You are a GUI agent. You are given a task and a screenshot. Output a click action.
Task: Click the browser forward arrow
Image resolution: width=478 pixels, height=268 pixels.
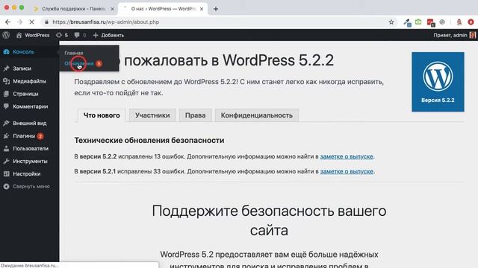pos(20,22)
